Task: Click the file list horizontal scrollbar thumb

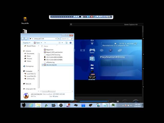Action: [x=49, y=91]
